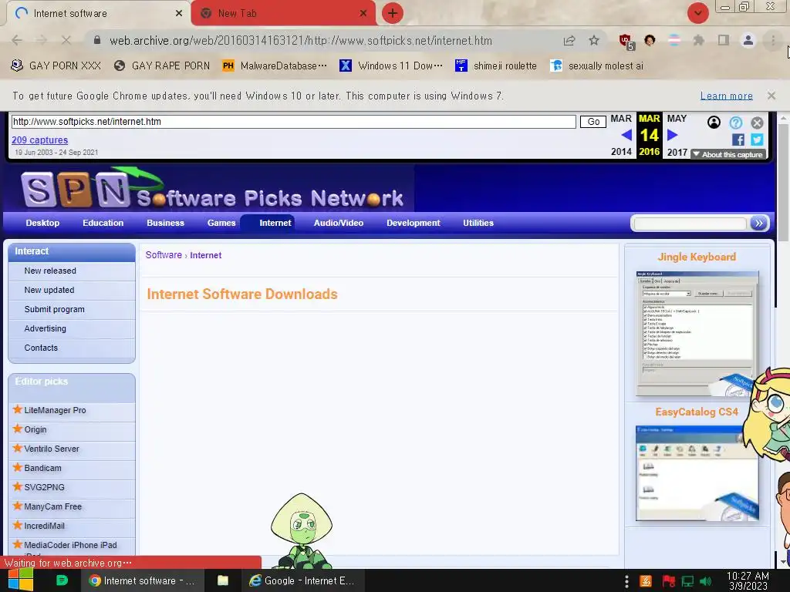The image size is (790, 592).
Task: Bookmark this page with the star icon
Action: 594,40
